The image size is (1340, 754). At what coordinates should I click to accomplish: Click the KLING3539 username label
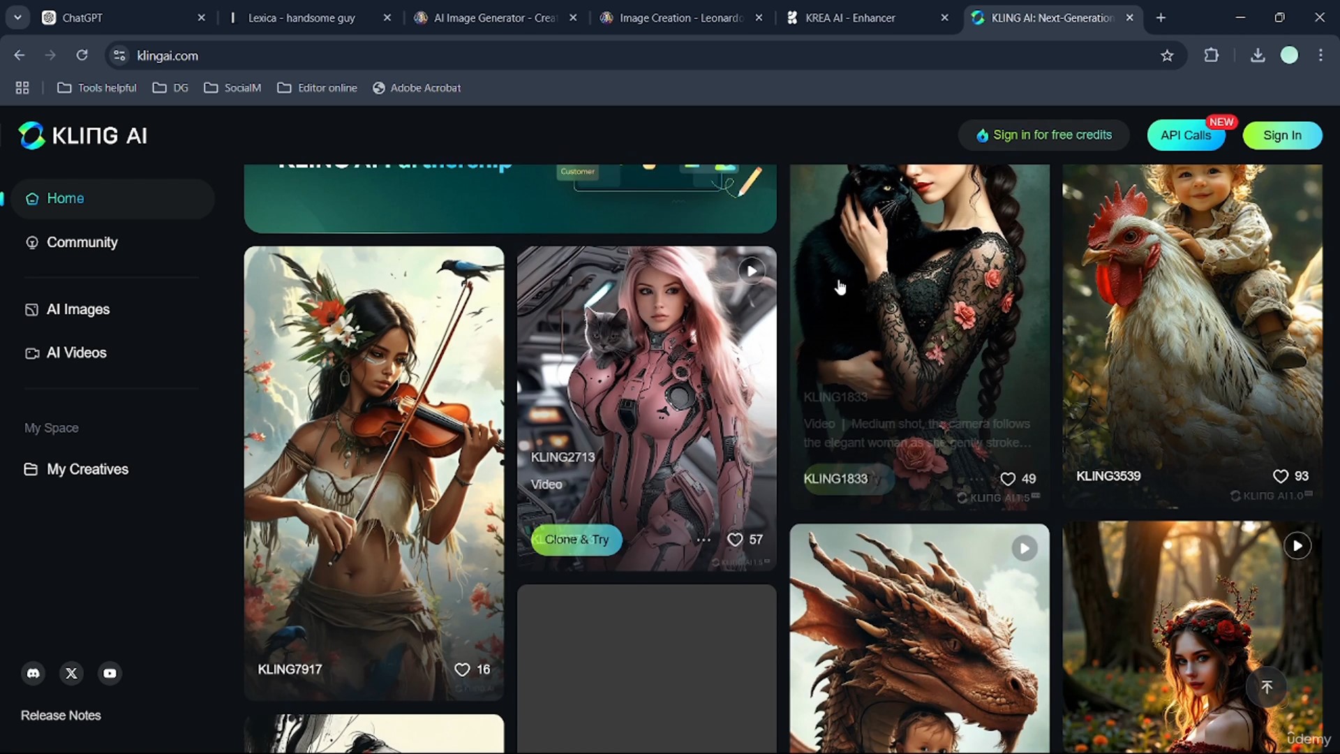coord(1108,476)
